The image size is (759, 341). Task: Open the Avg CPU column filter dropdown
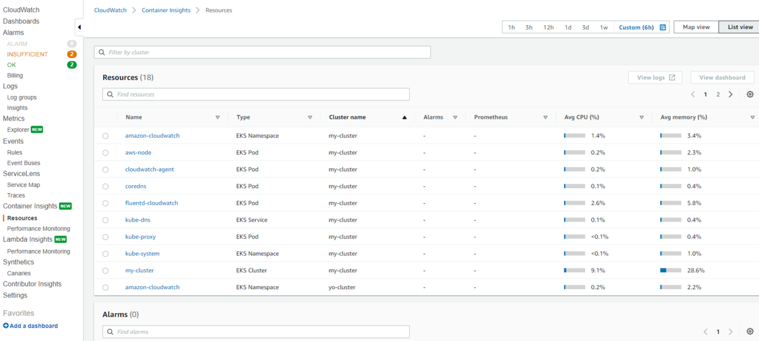click(x=641, y=117)
